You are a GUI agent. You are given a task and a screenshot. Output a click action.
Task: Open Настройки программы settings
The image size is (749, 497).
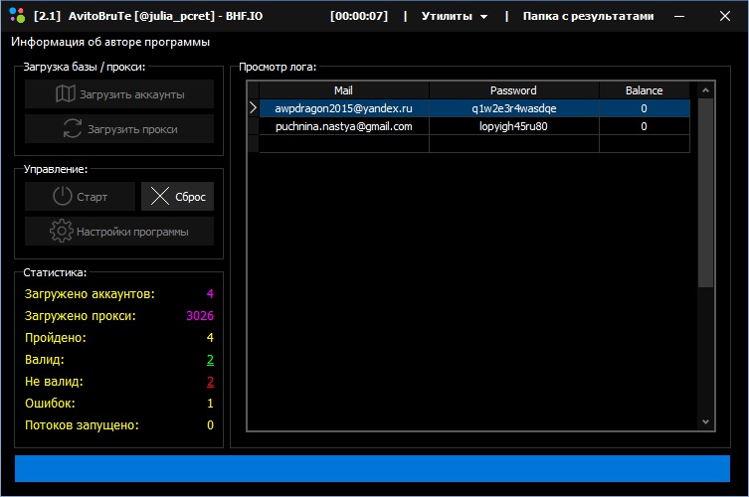(x=119, y=232)
